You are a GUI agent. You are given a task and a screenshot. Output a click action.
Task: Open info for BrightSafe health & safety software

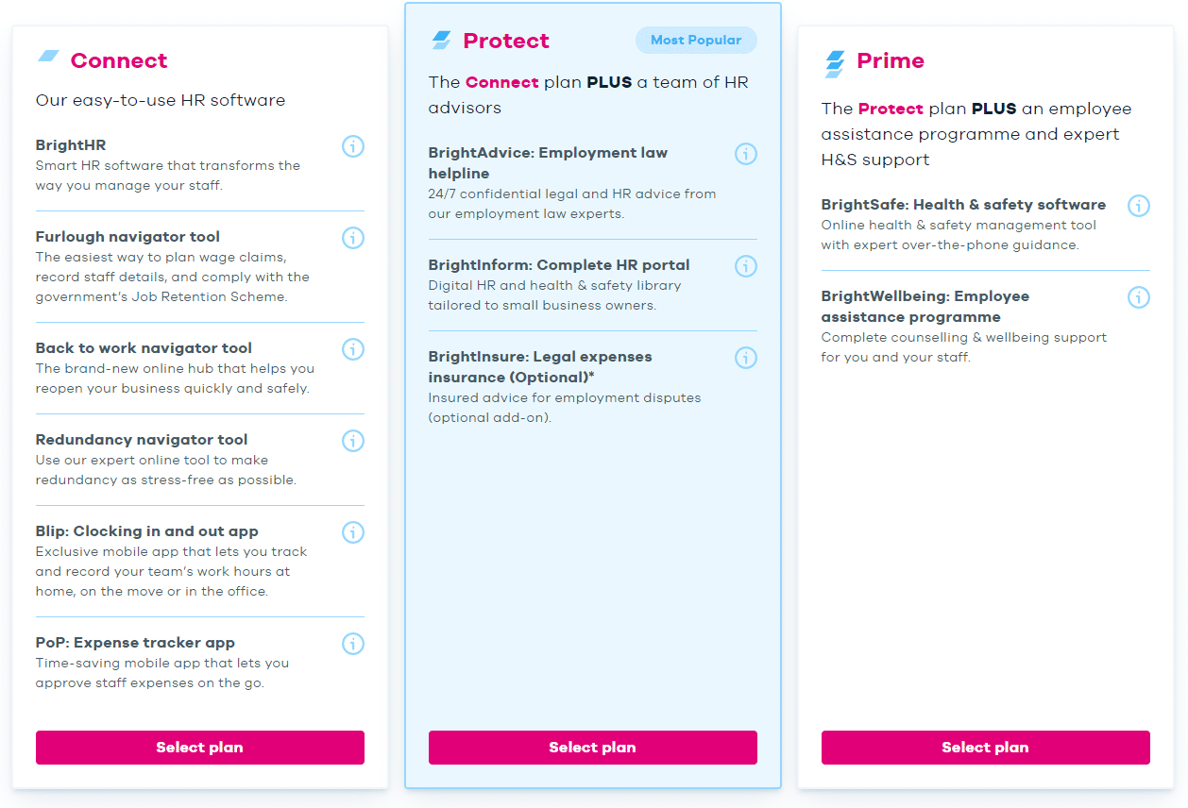click(x=1139, y=206)
